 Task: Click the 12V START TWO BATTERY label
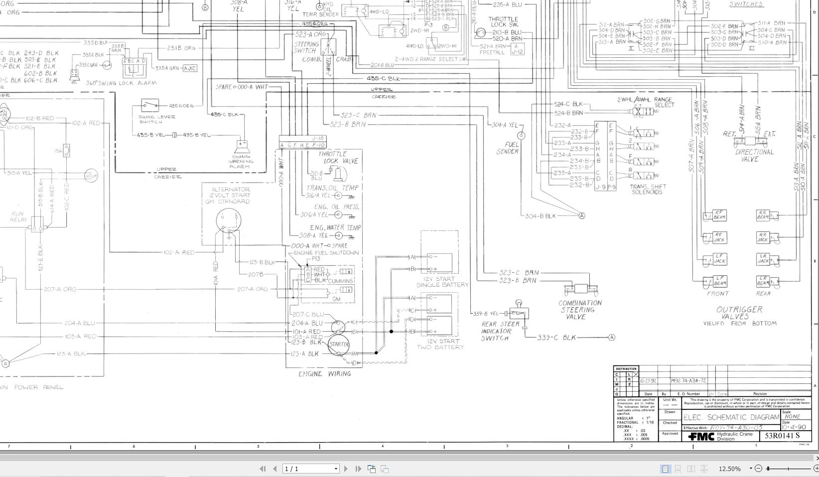440,344
